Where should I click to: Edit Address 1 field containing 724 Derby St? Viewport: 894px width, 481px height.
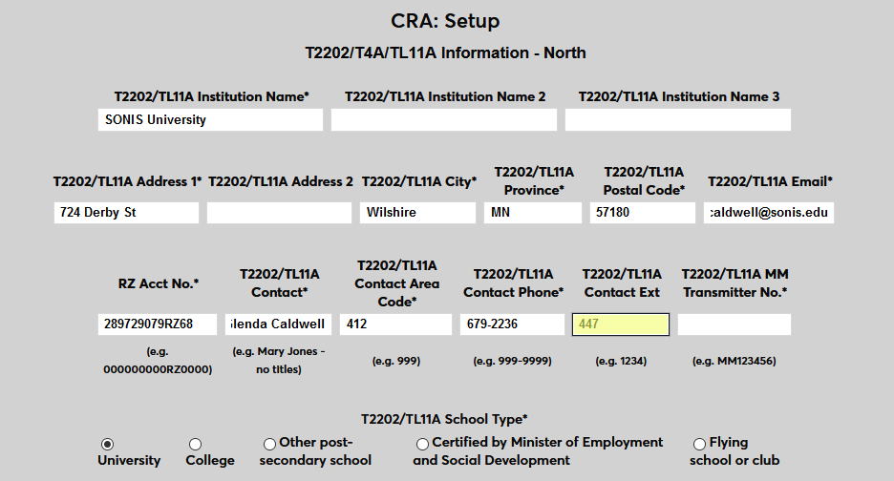[127, 213]
